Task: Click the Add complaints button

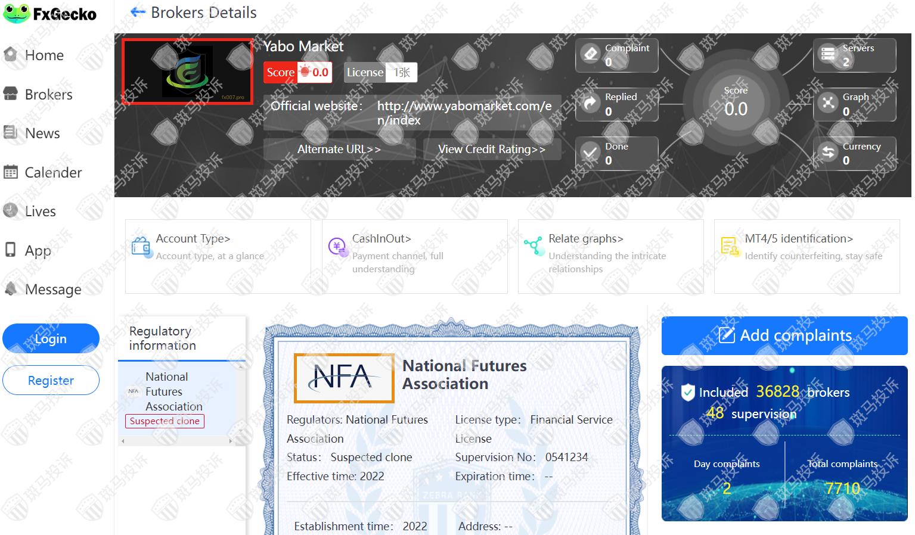Action: coord(784,335)
